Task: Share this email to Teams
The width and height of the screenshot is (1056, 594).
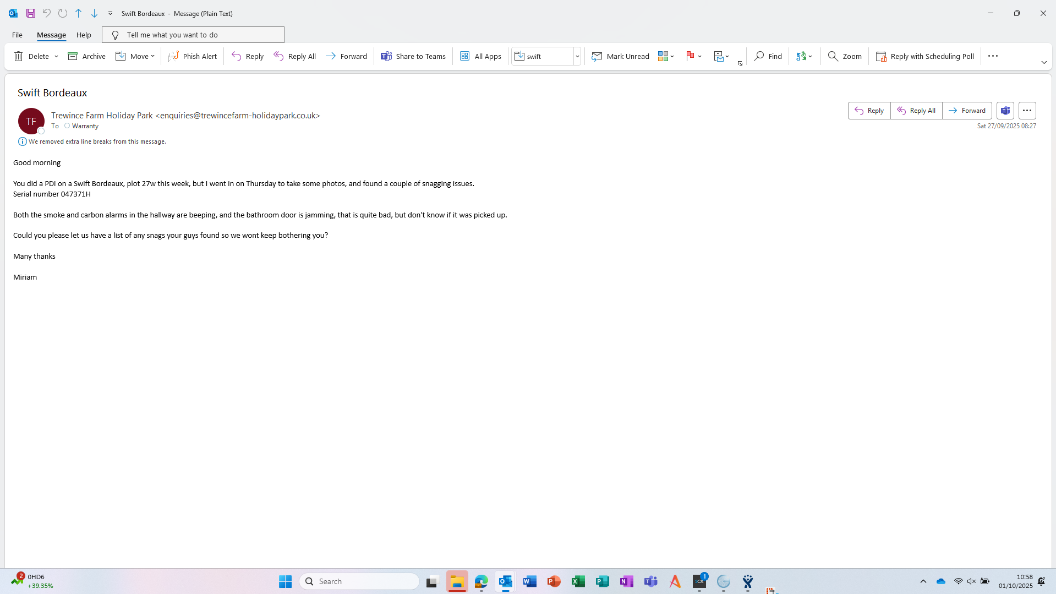Action: point(413,56)
